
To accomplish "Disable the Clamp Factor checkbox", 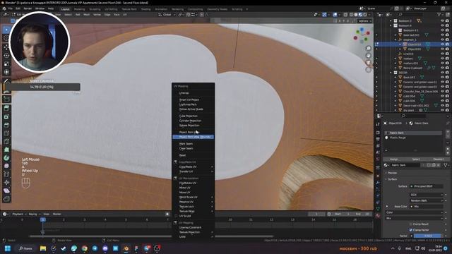I will pyautogui.click(x=411, y=230).
